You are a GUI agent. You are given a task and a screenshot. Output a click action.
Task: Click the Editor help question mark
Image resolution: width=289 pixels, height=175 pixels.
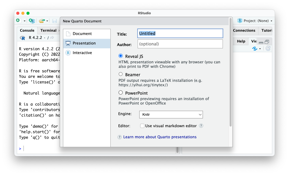click(x=201, y=126)
